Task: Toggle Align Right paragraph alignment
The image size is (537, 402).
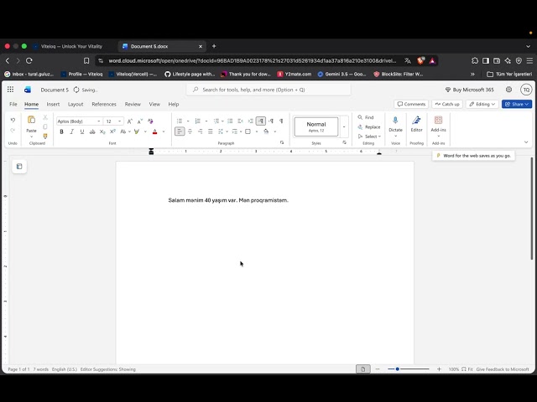Action: coord(201,131)
